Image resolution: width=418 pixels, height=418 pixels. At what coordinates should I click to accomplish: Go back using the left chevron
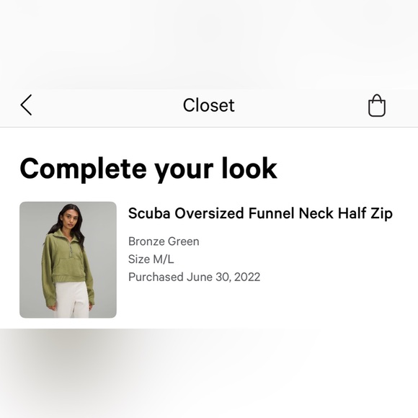(26, 104)
